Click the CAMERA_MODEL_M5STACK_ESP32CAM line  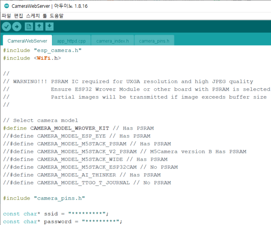91,167
